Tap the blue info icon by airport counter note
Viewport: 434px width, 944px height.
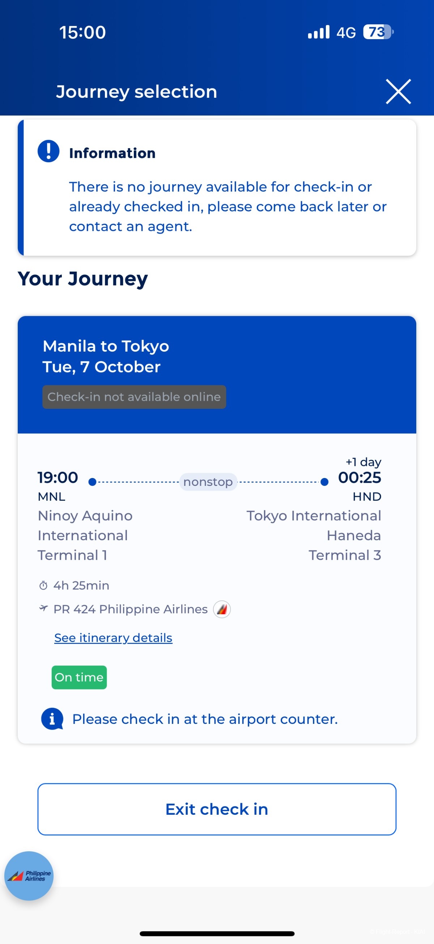coord(52,719)
